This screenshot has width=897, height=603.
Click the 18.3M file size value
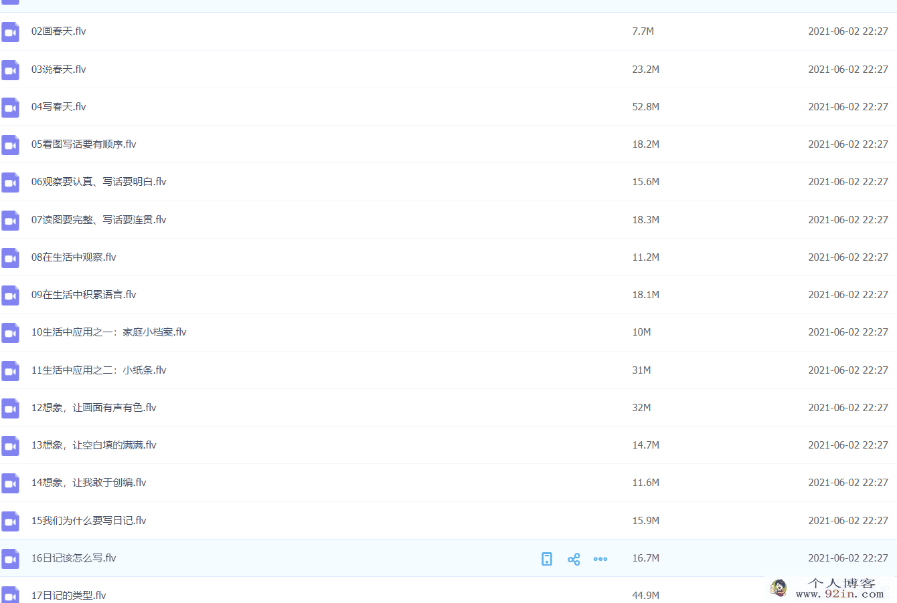(x=646, y=220)
